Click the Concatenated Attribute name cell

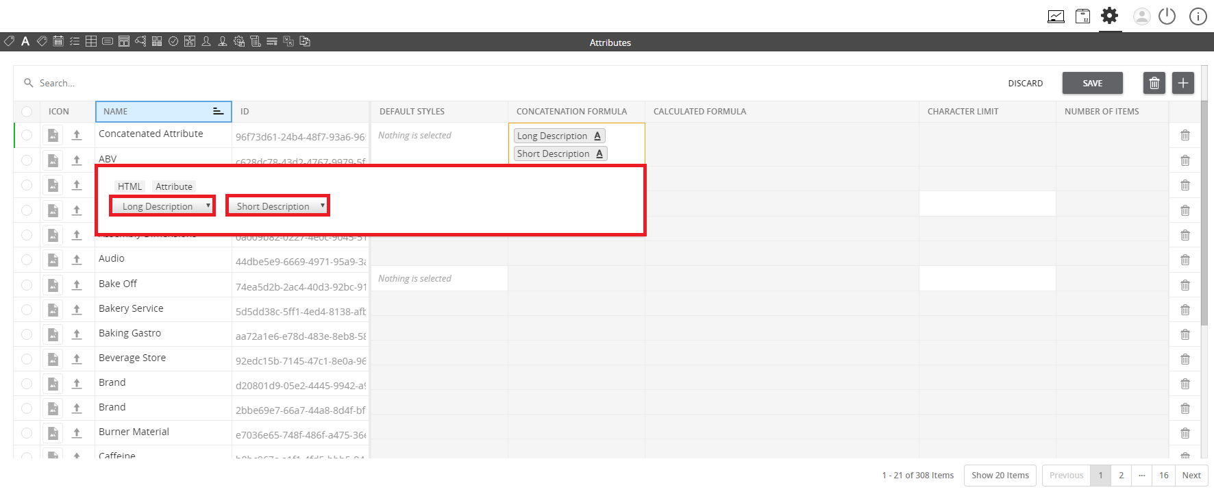[x=163, y=134]
